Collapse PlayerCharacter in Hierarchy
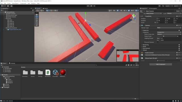182x102 pixels. [x=5, y=28]
